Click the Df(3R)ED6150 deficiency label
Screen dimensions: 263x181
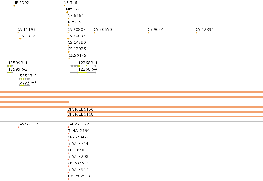point(81,109)
